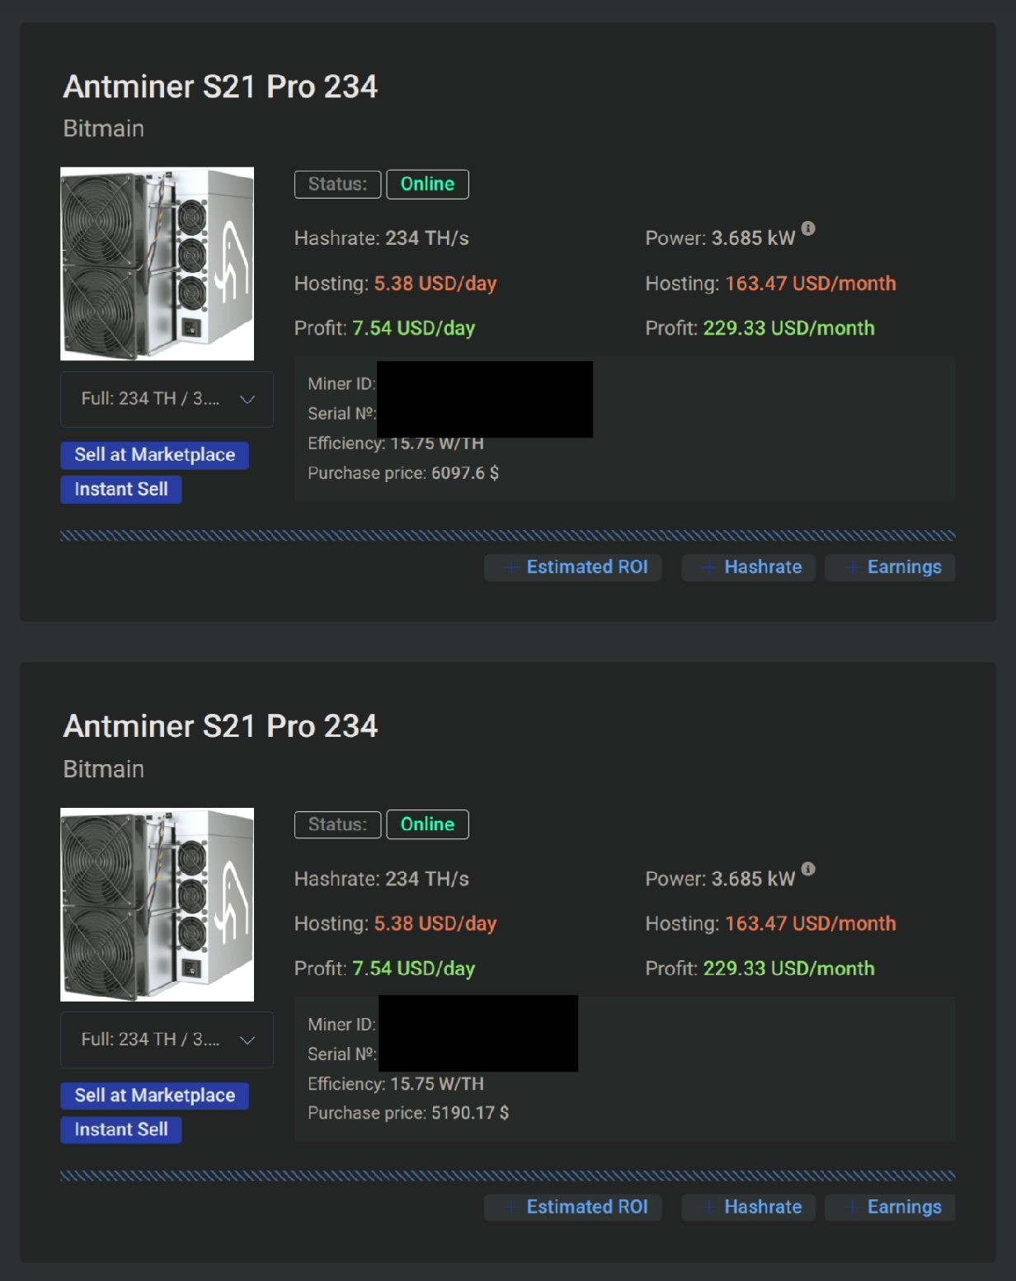Image resolution: width=1016 pixels, height=1281 pixels.
Task: Open Earnings for the second miner
Action: pyautogui.click(x=890, y=1207)
